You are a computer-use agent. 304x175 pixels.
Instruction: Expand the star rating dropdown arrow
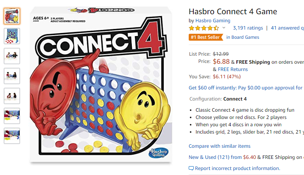click(224, 28)
